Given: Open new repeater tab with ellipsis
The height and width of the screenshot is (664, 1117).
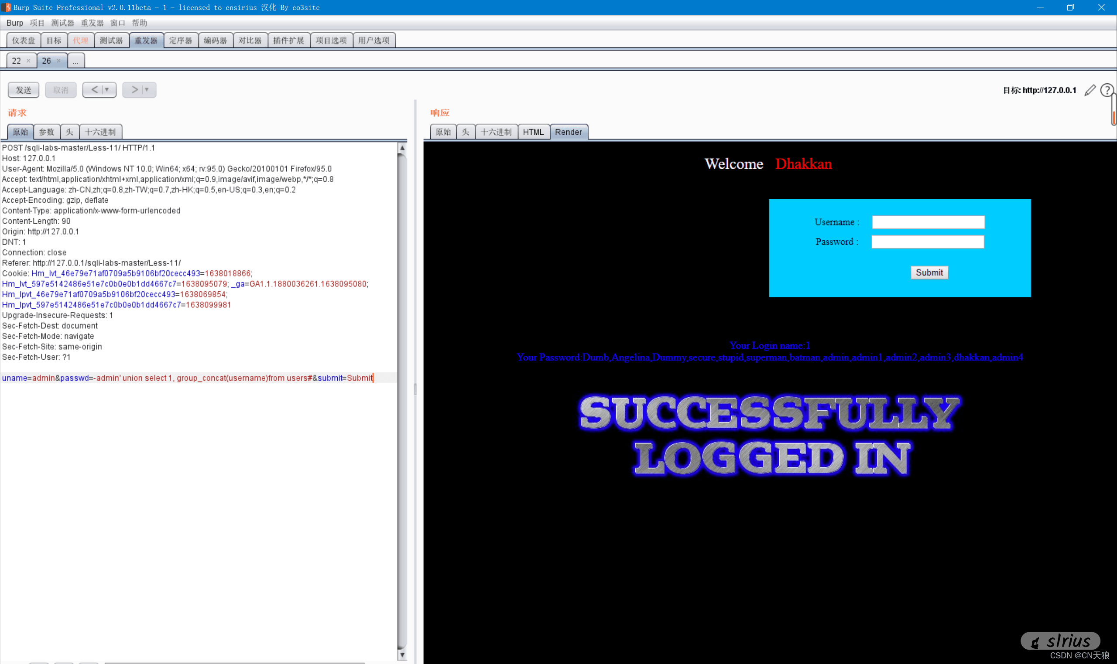Looking at the screenshot, I should tap(75, 61).
